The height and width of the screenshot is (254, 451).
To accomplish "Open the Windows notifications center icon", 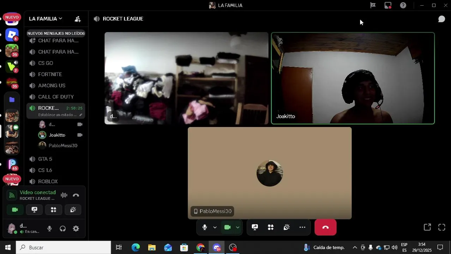I will (x=440, y=248).
